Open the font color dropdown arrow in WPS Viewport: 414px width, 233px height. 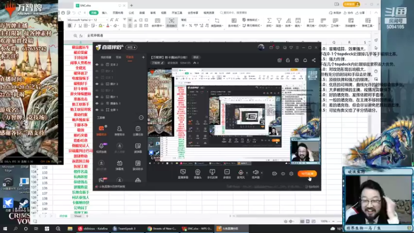tap(111, 26)
